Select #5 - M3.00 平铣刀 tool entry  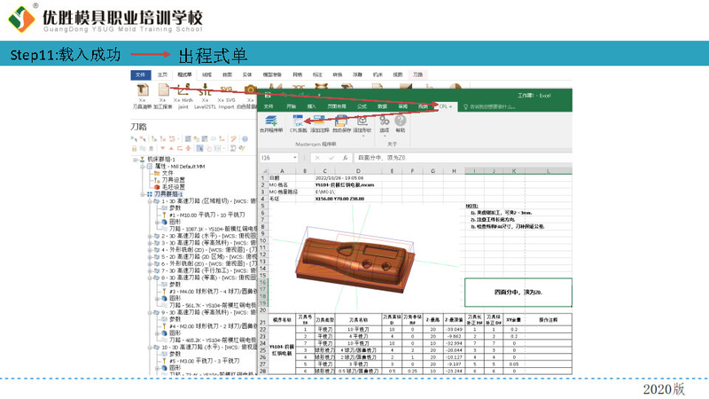pyautogui.click(x=205, y=361)
